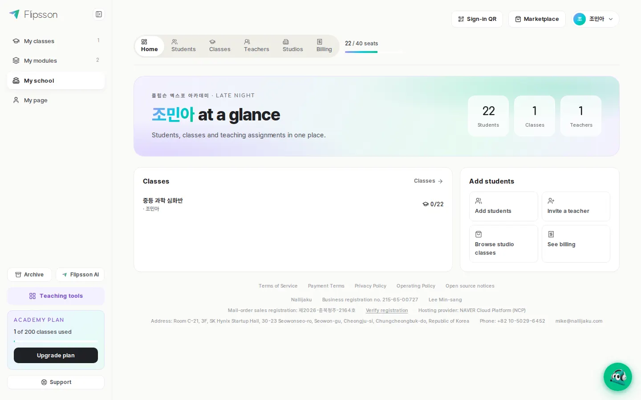Open Browse studio classes card
The width and height of the screenshot is (641, 400).
[503, 244]
